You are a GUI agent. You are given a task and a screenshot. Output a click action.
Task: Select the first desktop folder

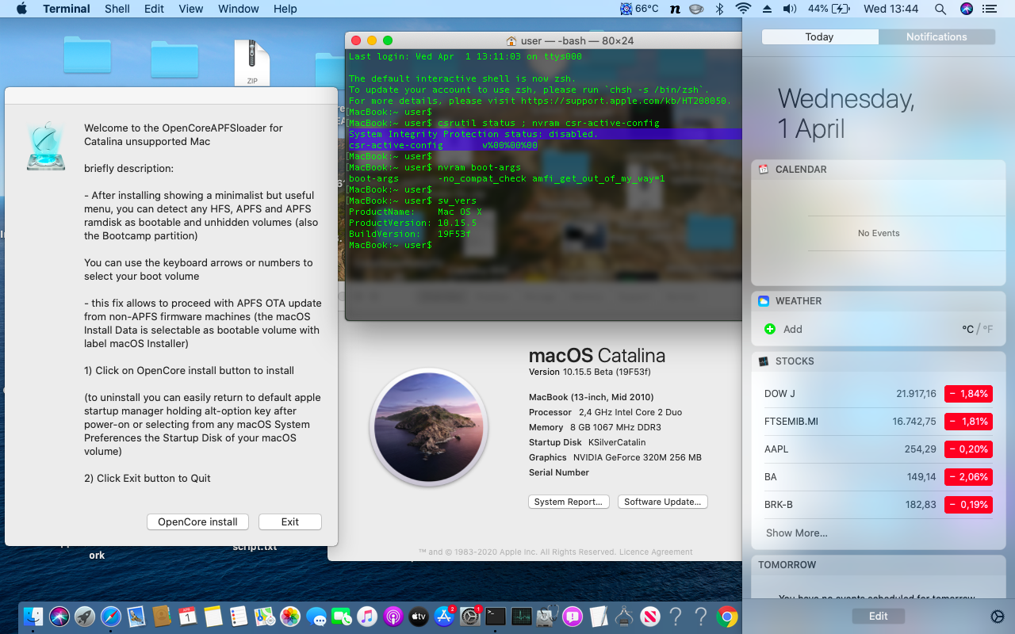click(87, 55)
